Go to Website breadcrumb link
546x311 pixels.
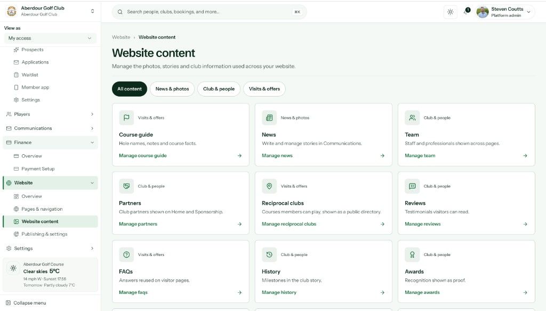point(121,37)
